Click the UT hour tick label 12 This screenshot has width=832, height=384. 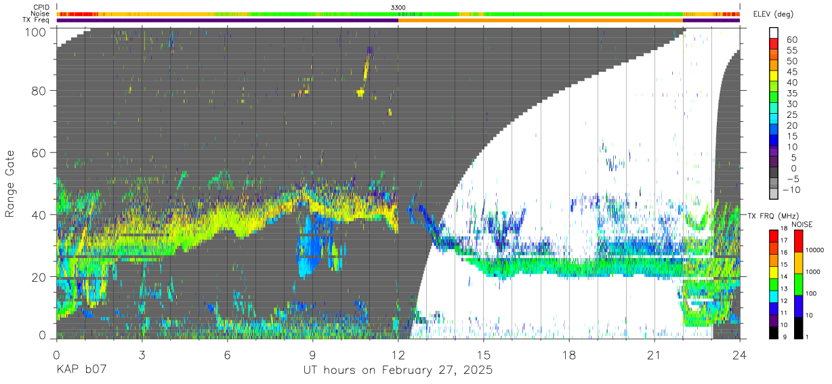tap(398, 355)
